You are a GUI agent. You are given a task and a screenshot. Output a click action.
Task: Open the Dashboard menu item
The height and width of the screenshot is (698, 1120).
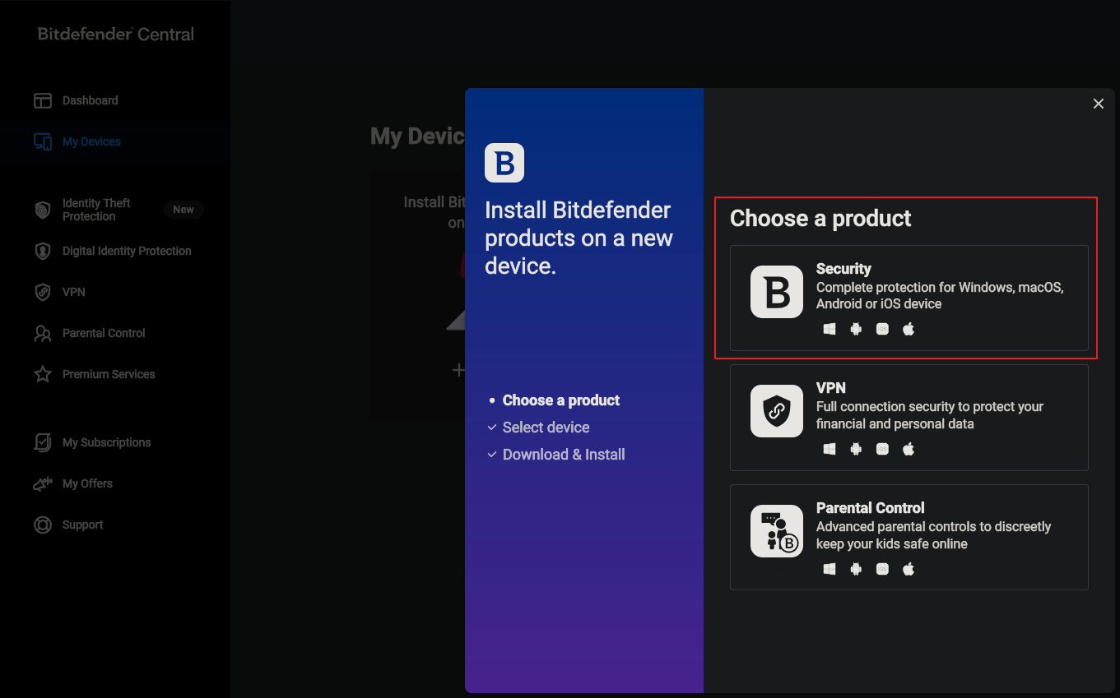[x=91, y=100]
